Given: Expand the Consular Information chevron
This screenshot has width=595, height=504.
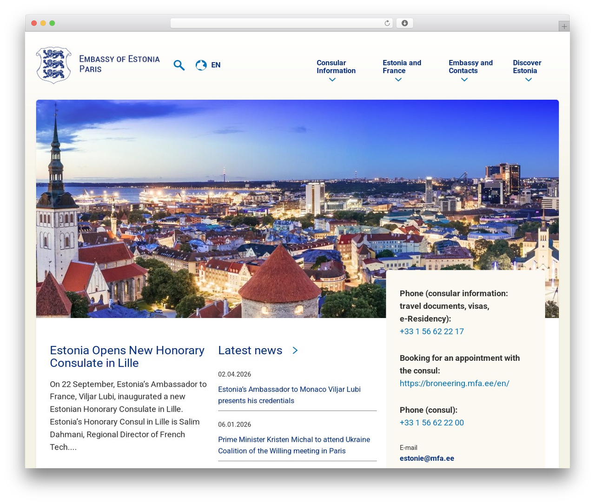Looking at the screenshot, I should [332, 80].
